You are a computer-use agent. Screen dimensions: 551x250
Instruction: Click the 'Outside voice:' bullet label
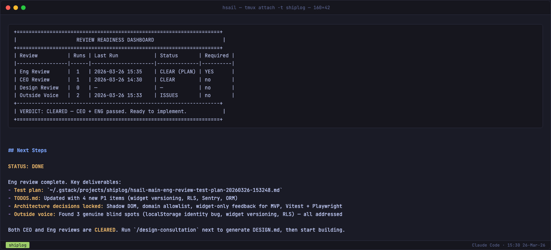(35, 214)
